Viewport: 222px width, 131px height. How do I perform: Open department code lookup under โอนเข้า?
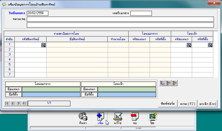[x=189, y=45]
